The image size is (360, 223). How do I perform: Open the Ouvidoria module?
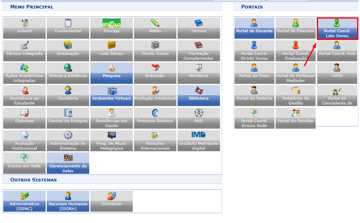pyautogui.click(x=68, y=96)
